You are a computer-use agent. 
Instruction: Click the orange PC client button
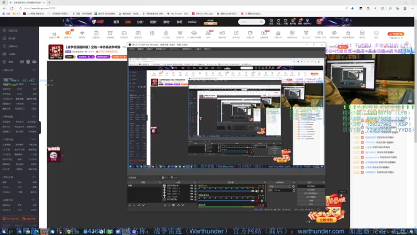396,34
